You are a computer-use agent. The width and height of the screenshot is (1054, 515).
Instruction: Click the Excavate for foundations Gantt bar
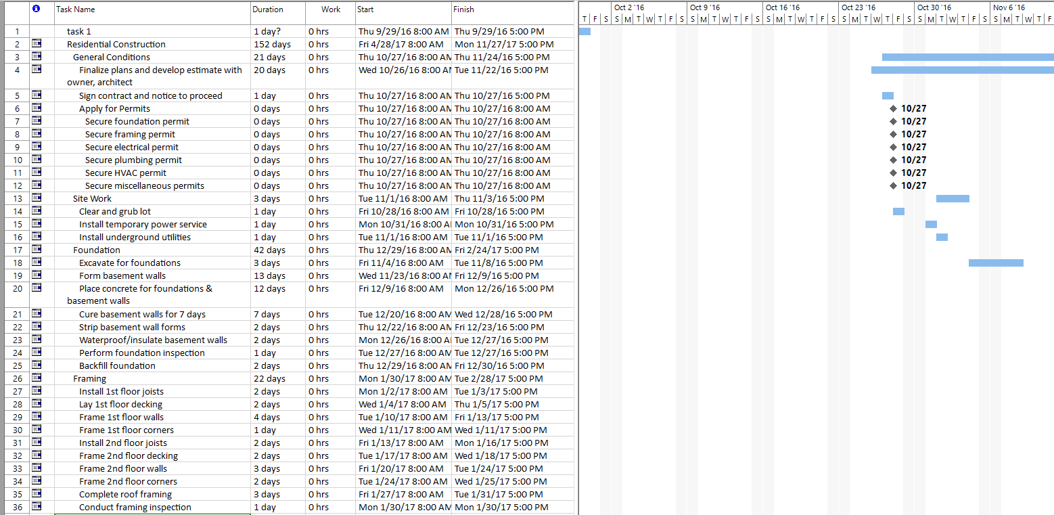click(996, 263)
